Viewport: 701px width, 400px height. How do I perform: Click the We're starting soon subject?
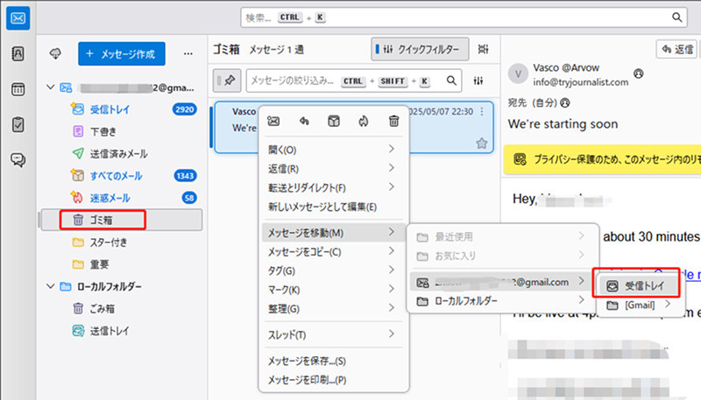tap(563, 124)
